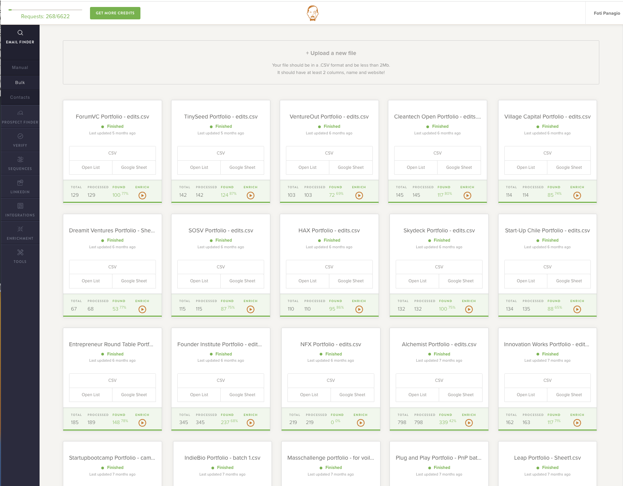Click Upload a new file area
Image resolution: width=623 pixels, height=486 pixels.
coord(331,62)
